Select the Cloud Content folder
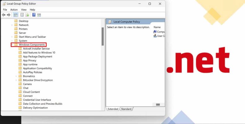The width and height of the screenshot is (245, 124). (x=31, y=92)
